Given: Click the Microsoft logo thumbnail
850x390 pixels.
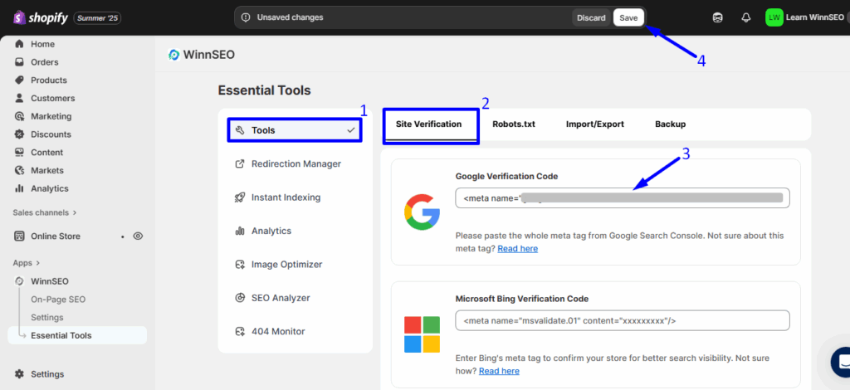Looking at the screenshot, I should 422,334.
